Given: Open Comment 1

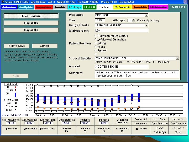Looking at the screenshot, I should pyautogui.click(x=141, y=119).
